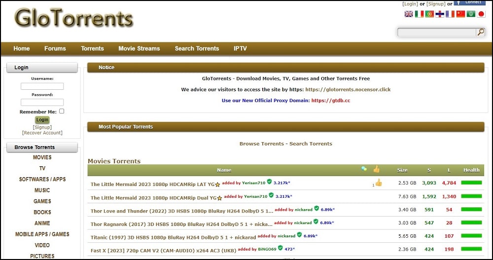Go to the Torrents menu item
This screenshot has height=260, width=493.
coord(92,48)
